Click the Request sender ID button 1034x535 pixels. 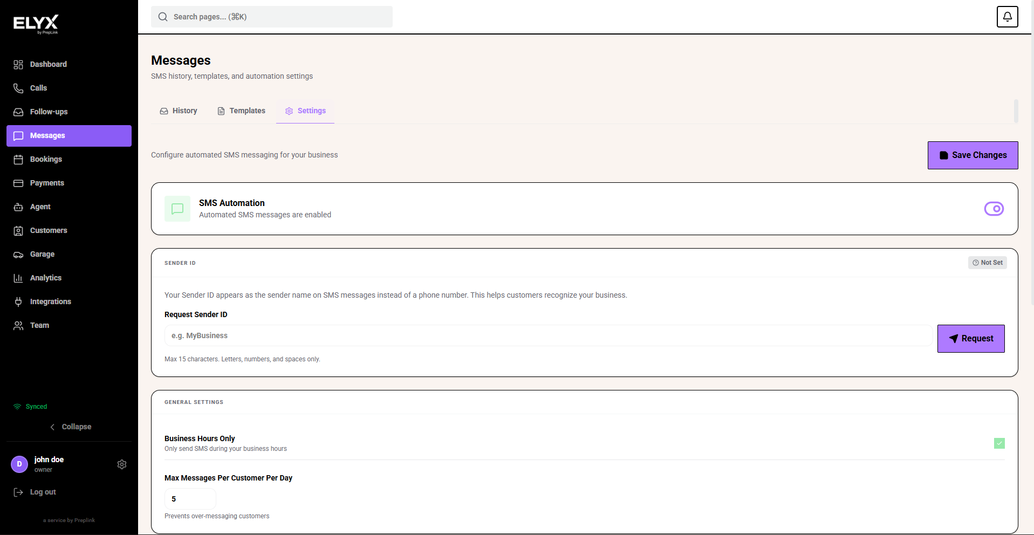coord(971,339)
